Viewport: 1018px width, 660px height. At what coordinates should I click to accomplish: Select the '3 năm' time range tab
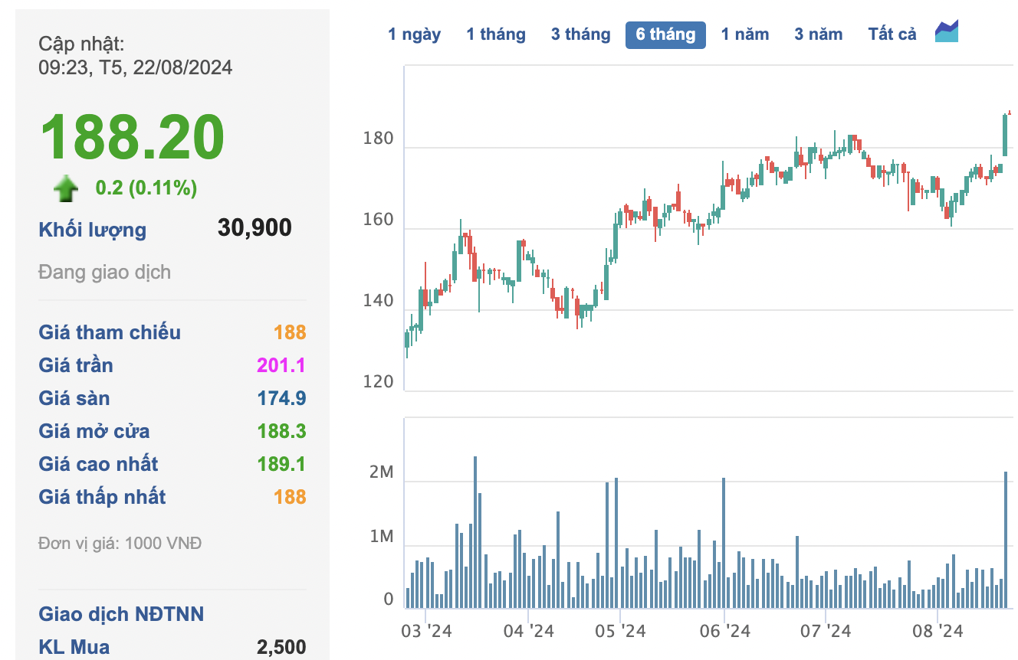tap(818, 34)
